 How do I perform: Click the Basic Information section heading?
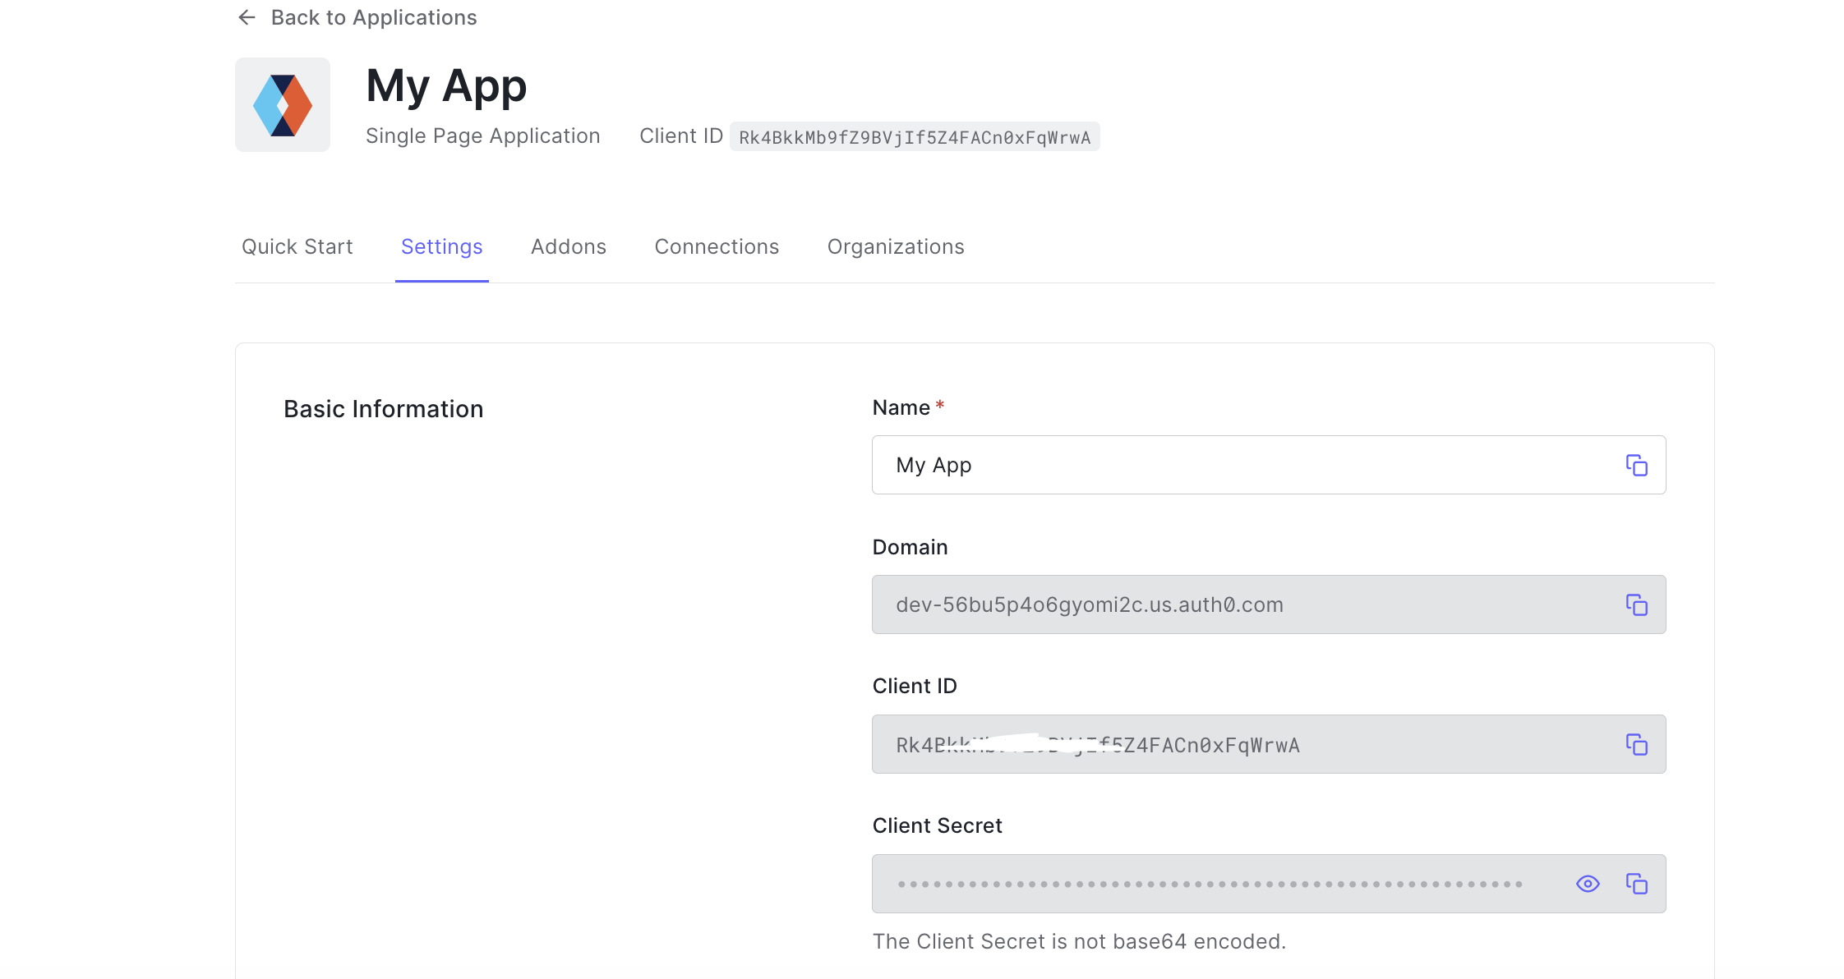383,409
